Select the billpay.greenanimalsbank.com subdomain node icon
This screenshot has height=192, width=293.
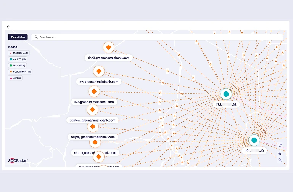[93, 127]
